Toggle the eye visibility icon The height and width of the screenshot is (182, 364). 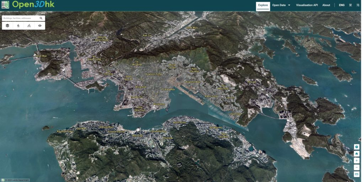click(40, 26)
